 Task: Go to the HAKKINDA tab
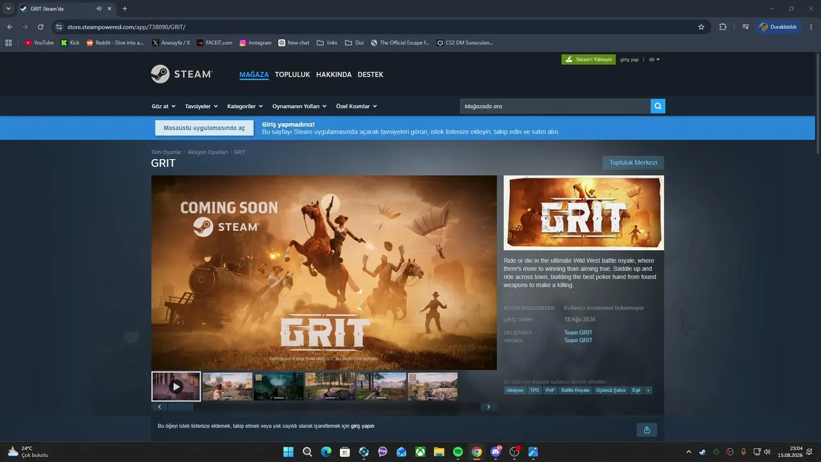click(x=334, y=74)
